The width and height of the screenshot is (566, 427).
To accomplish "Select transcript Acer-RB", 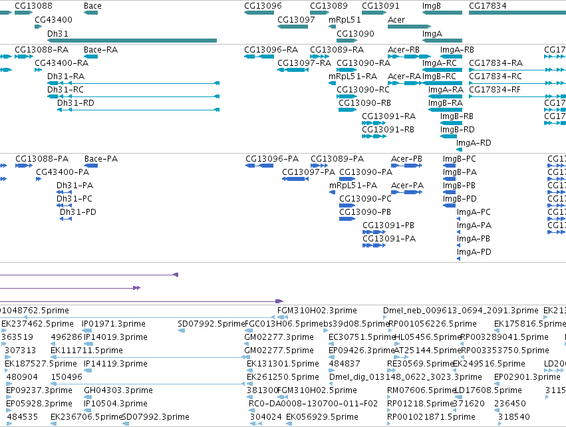I will [x=409, y=57].
